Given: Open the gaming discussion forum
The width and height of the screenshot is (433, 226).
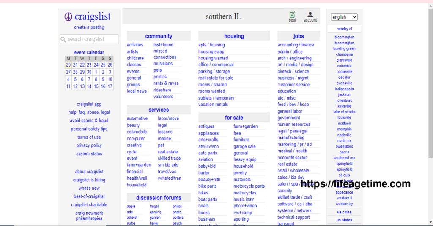Looking at the screenshot, I should [156, 212].
